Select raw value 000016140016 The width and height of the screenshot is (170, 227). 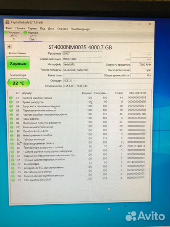pos(136,146)
